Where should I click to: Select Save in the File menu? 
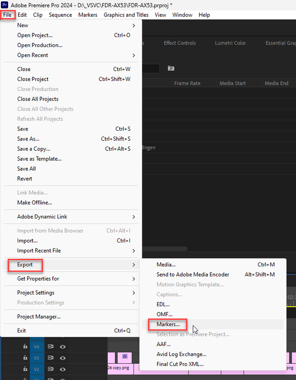tap(71, 129)
